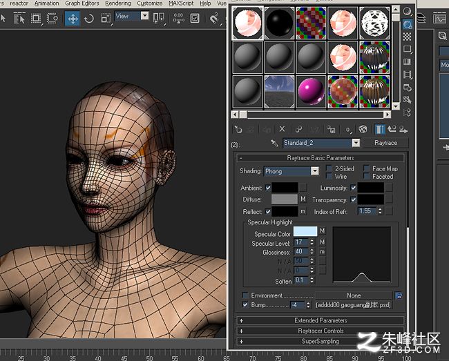449x361 pixels.
Task: Select the Scale tool
Action: click(106, 19)
